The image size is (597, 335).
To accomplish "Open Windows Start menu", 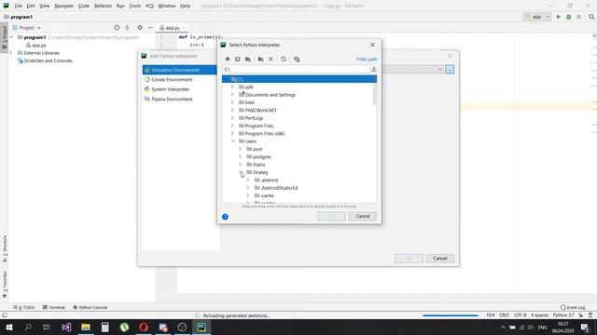I will point(8,327).
